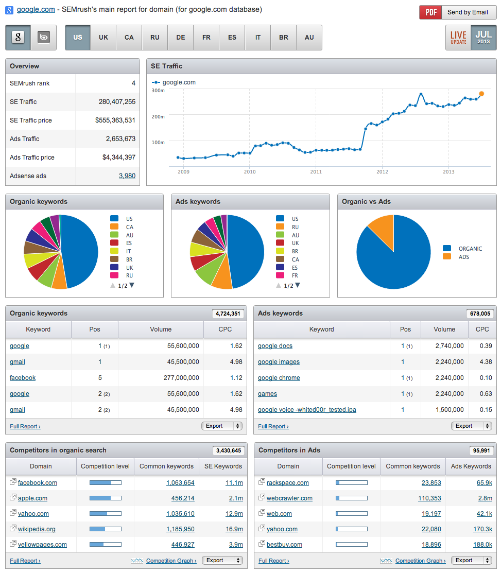Screen dimensions: 501x574
Task: Click the PDF export icon
Action: point(430,12)
